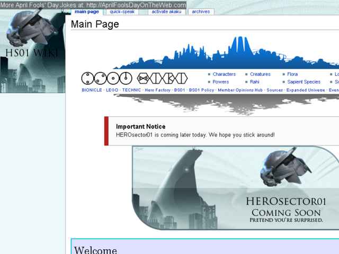
Task: Open the Creatures link
Action: click(260, 74)
